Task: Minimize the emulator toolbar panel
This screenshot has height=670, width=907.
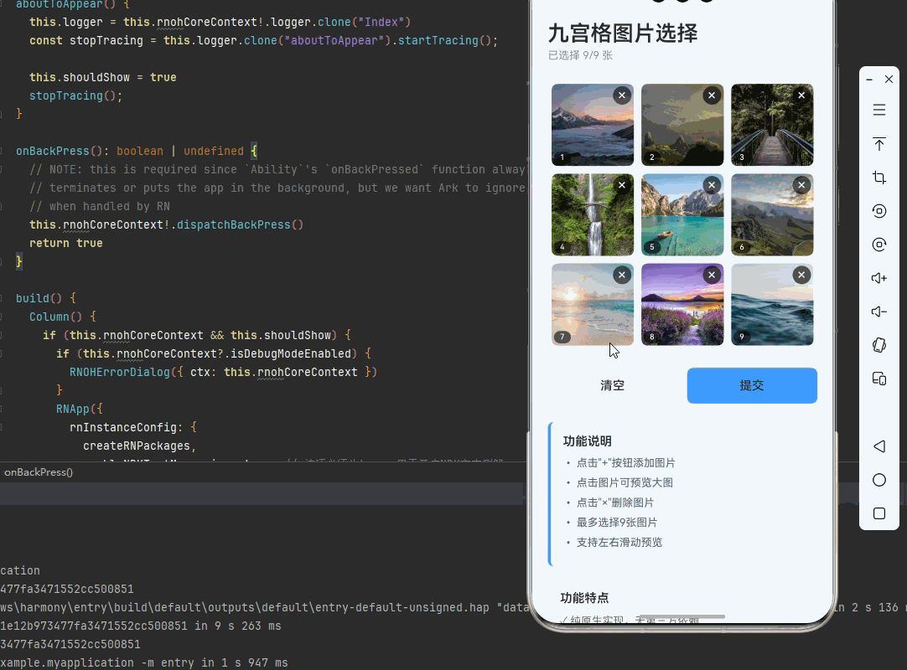Action: 869,80
